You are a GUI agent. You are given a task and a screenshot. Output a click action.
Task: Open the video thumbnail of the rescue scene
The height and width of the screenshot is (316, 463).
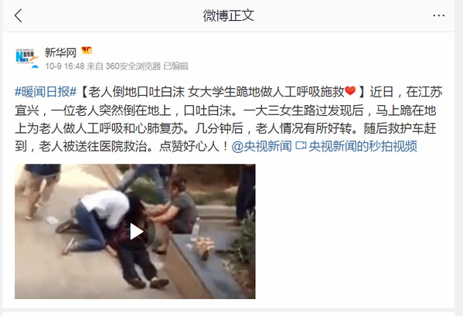pos(135,232)
